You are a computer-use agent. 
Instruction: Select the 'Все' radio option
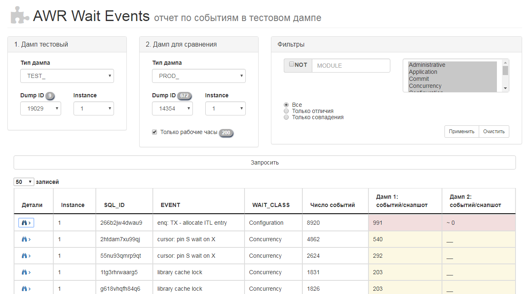click(x=286, y=105)
